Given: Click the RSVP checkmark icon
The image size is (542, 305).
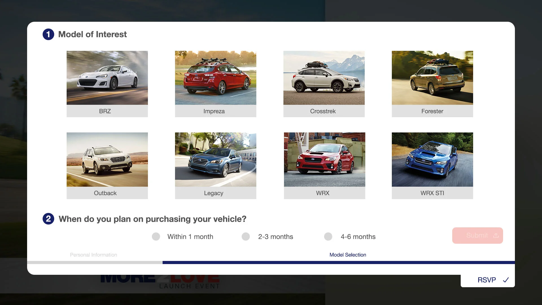Looking at the screenshot, I should pos(506,280).
